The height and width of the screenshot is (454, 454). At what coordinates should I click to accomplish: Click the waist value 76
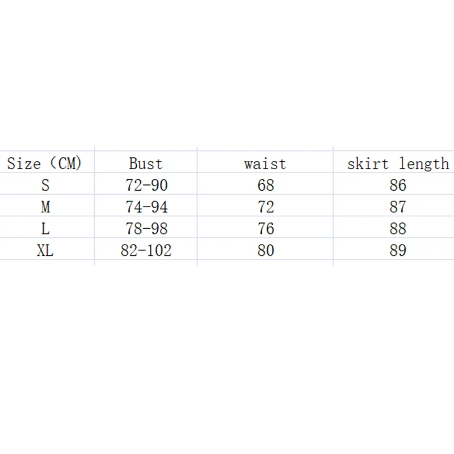pos(266,229)
